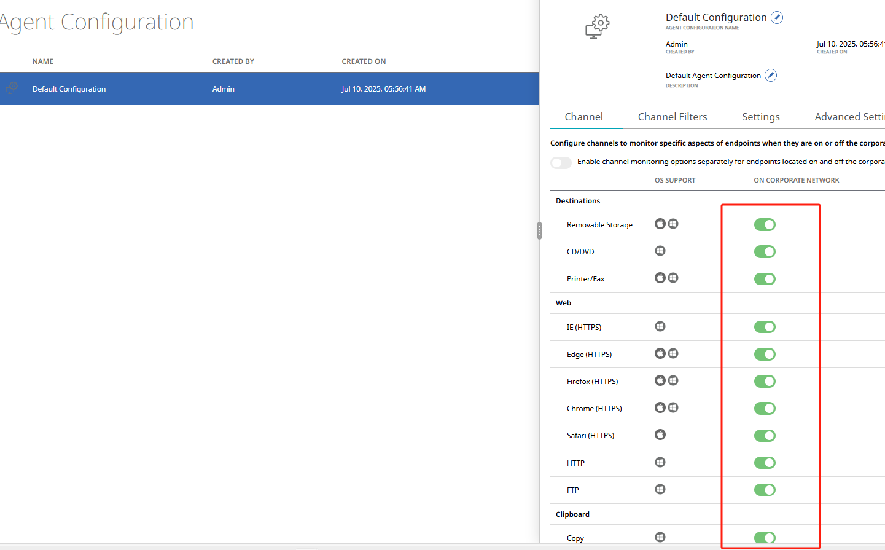Click Apple OS icon for Printer/Fax

[660, 278]
